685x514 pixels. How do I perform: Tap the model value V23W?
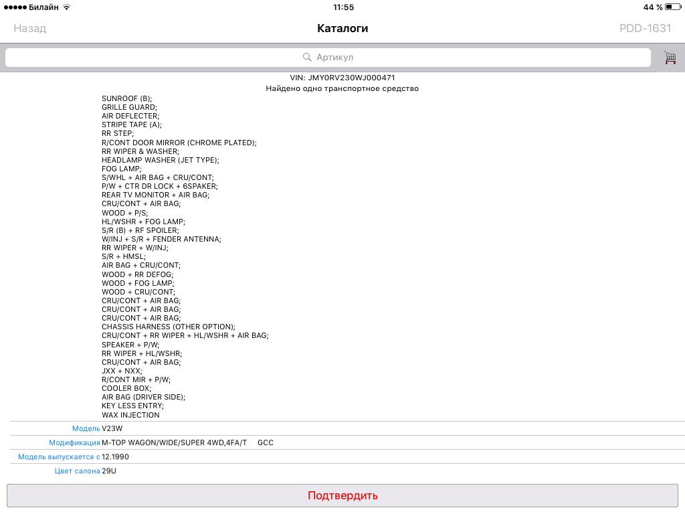[112, 429]
